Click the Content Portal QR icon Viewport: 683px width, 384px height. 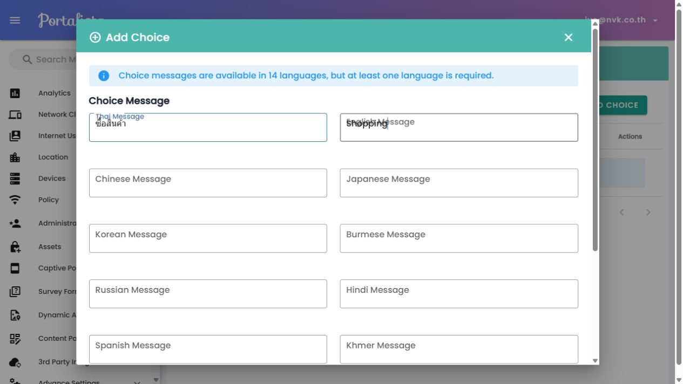(x=15, y=339)
